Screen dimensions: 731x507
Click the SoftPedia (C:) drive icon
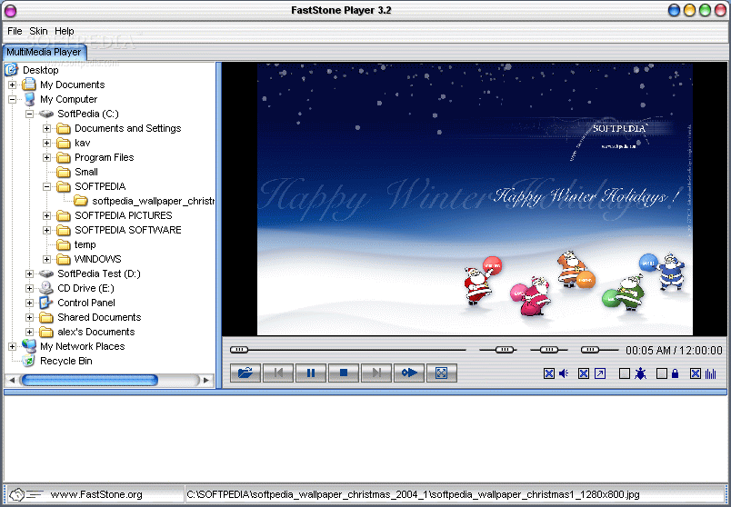click(x=46, y=114)
